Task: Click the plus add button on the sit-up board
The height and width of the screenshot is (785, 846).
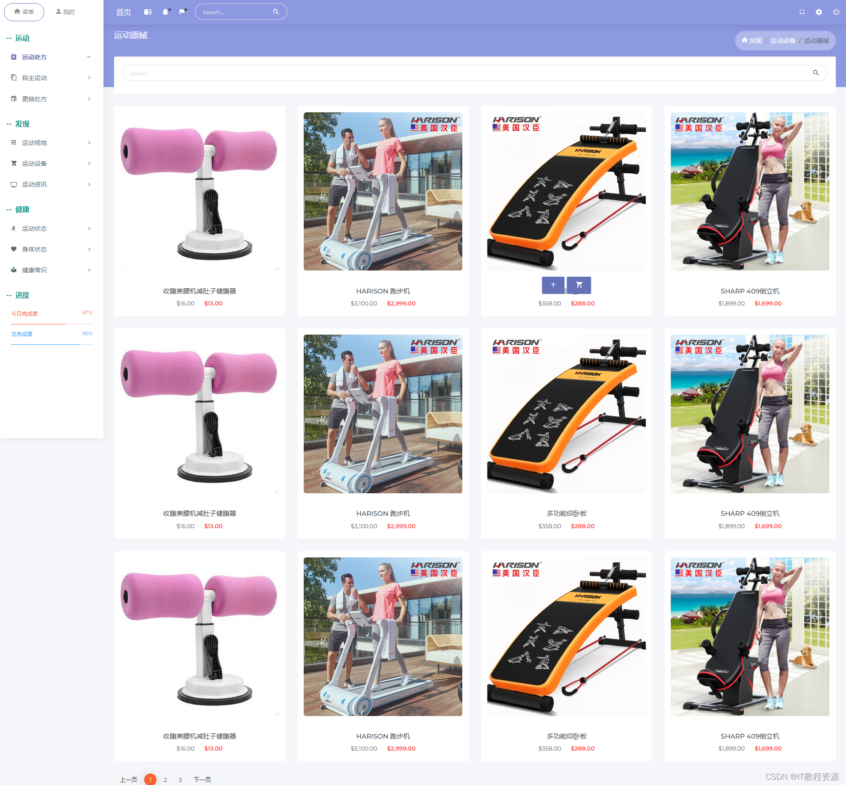Action: click(553, 285)
